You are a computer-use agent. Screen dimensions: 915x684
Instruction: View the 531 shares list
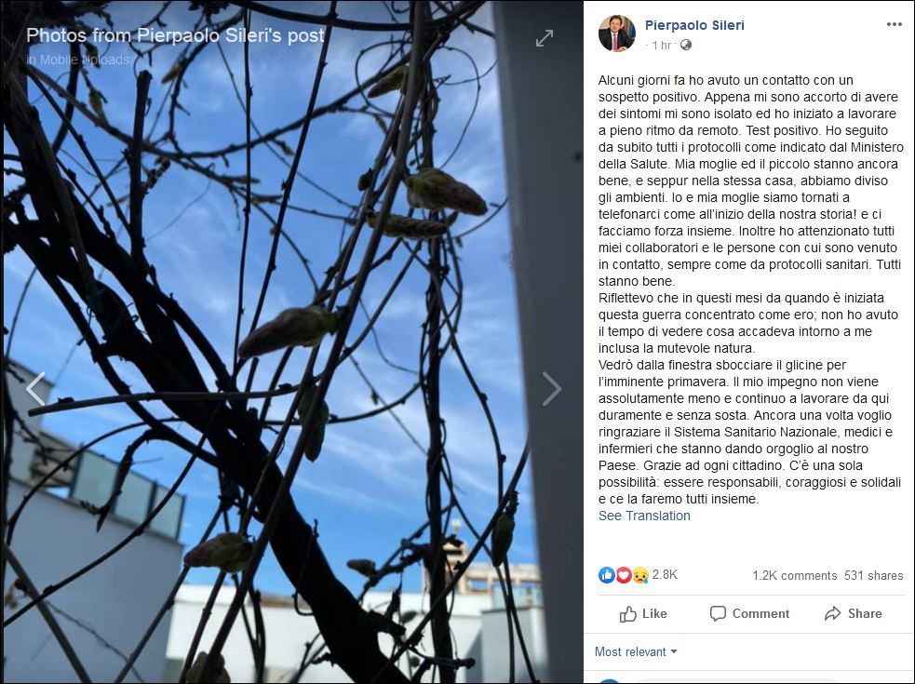(873, 575)
